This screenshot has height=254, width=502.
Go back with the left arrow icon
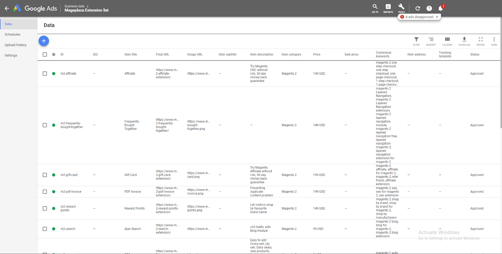point(7,8)
